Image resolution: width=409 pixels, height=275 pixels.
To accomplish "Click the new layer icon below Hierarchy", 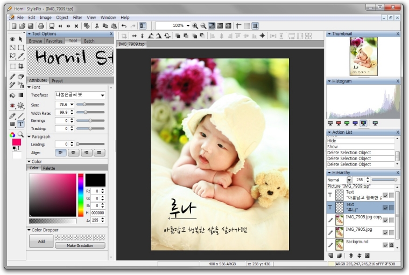I will 331,256.
